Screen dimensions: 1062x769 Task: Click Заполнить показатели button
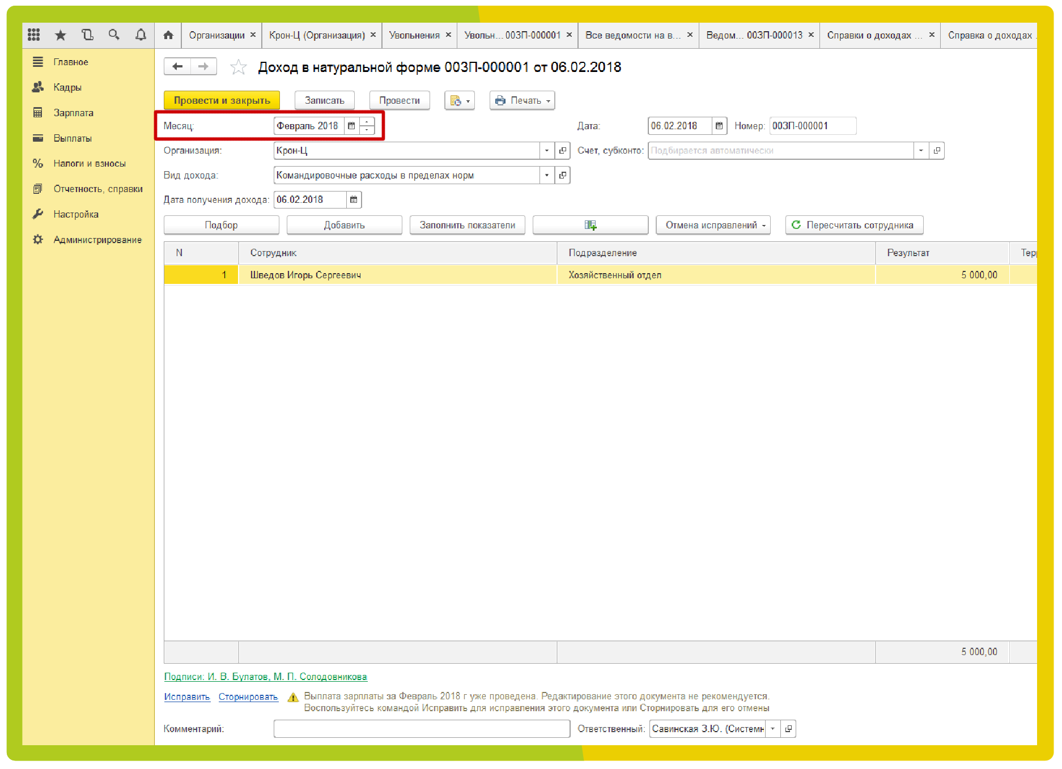(468, 225)
